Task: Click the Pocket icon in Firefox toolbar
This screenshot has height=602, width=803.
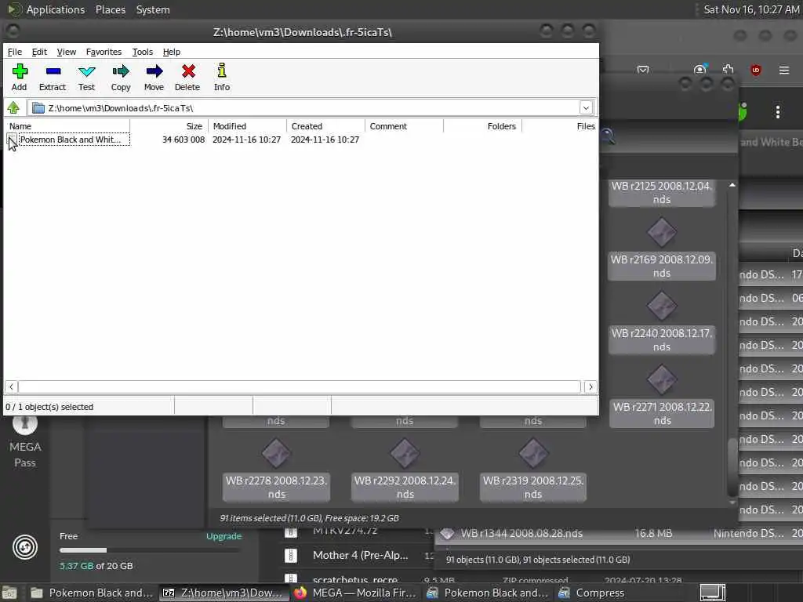Action: tap(643, 70)
